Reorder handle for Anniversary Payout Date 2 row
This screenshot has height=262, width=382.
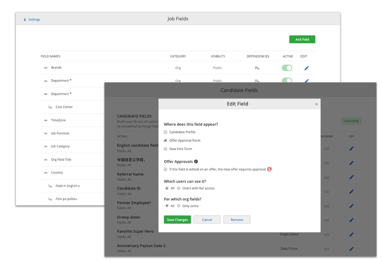pos(327,249)
